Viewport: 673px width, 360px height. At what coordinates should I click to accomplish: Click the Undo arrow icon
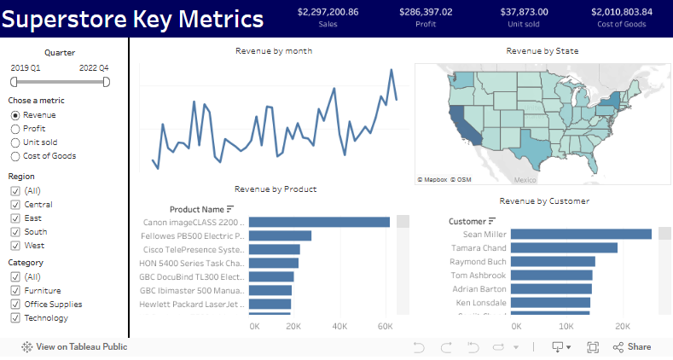(x=418, y=347)
